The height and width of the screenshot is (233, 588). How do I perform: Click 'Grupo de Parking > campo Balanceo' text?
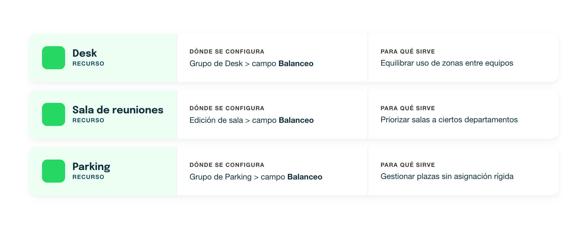(x=256, y=177)
